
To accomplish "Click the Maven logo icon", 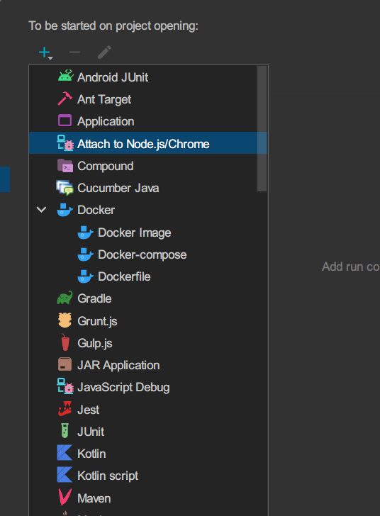I will coord(65,497).
